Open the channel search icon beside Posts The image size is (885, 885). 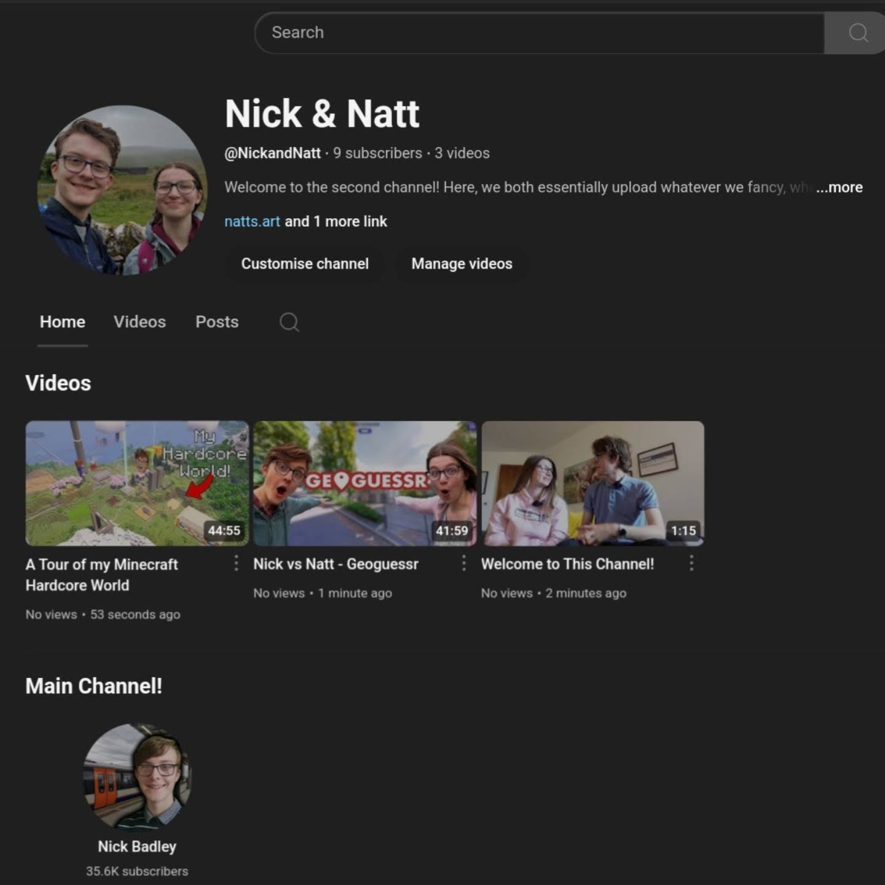(289, 322)
